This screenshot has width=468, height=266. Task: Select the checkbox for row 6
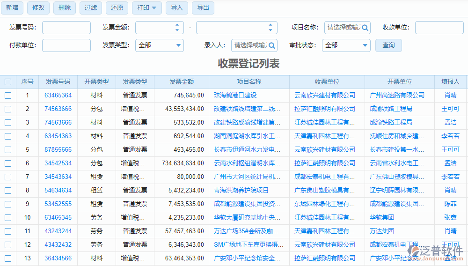point(8,163)
